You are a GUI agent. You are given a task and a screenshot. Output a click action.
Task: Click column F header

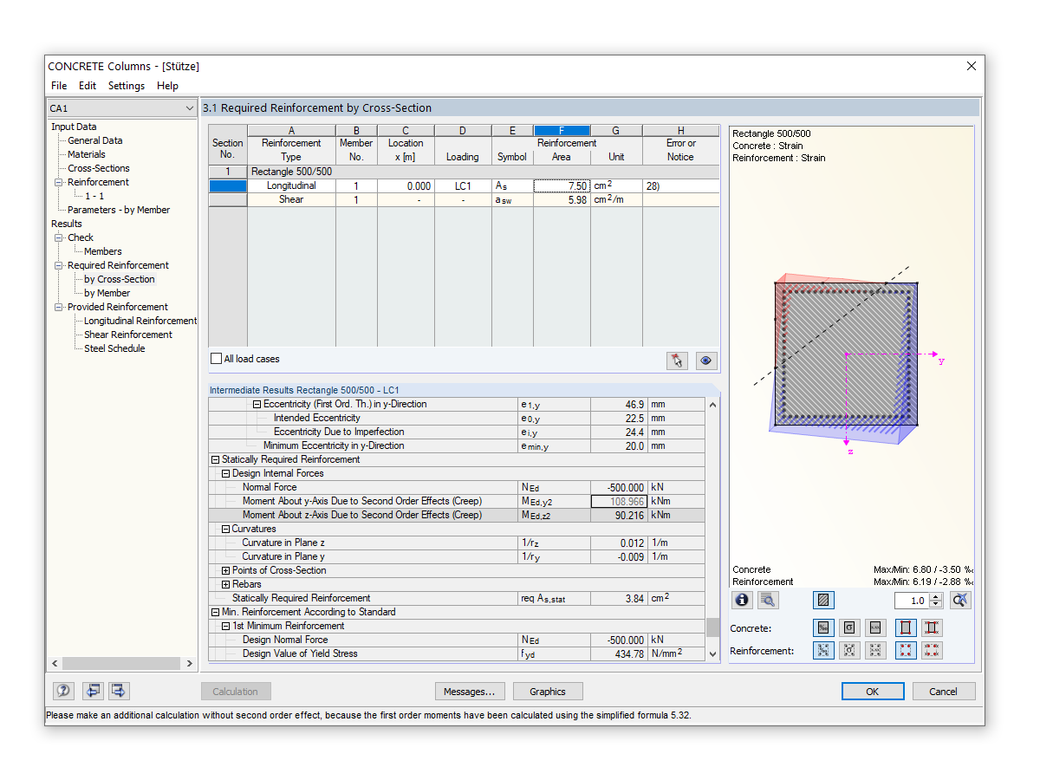[x=562, y=131]
